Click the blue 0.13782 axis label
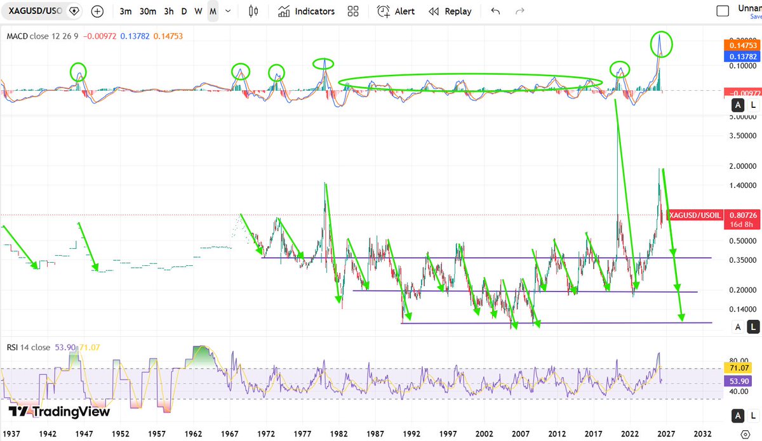 [742, 57]
